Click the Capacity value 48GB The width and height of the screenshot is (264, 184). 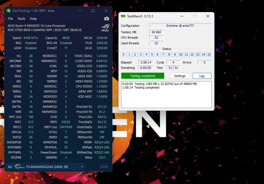coord(66,38)
